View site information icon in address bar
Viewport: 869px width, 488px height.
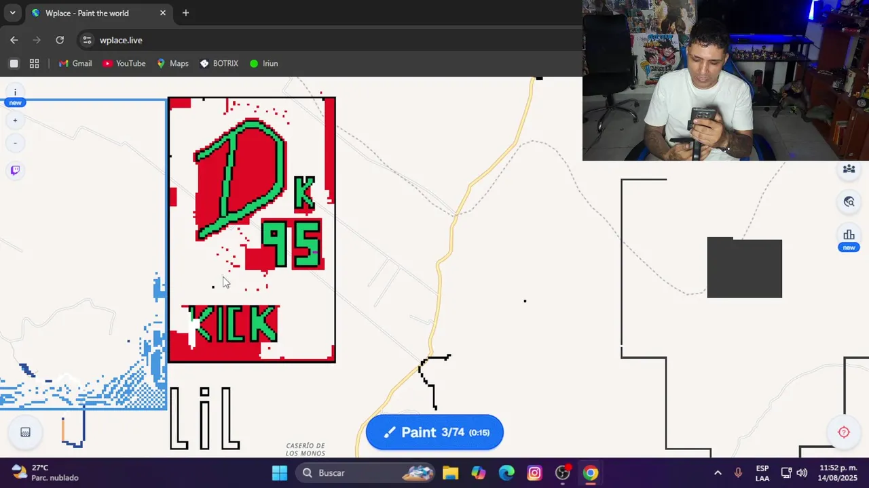pos(87,40)
